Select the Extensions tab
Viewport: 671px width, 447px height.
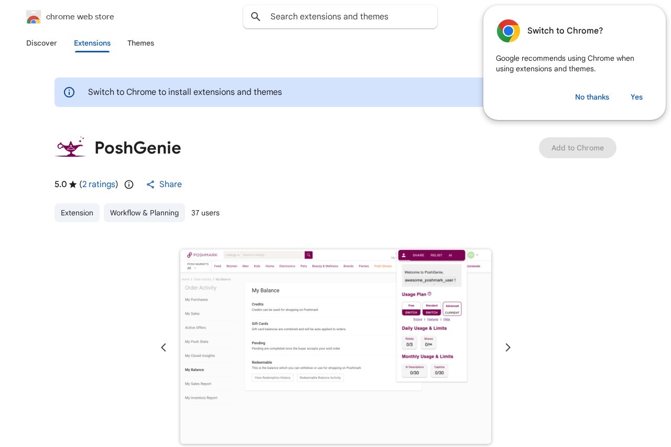point(92,43)
